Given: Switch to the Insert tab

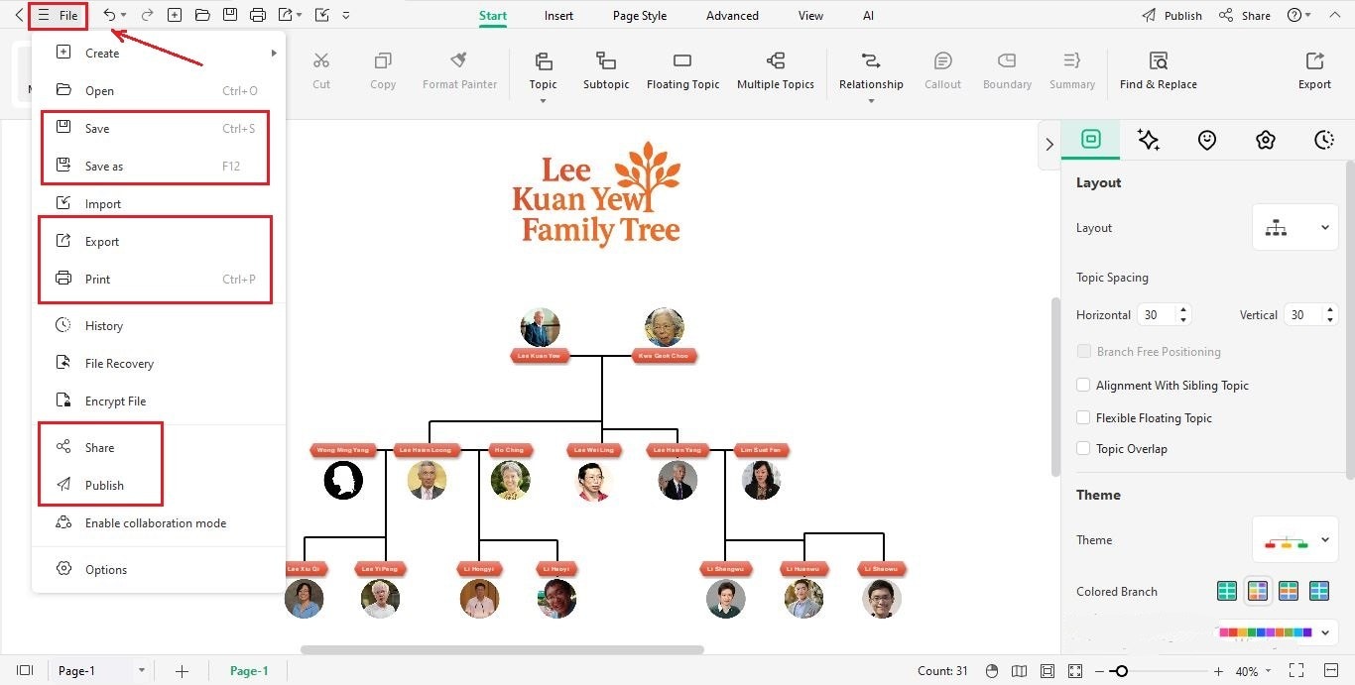Looking at the screenshot, I should [x=558, y=16].
